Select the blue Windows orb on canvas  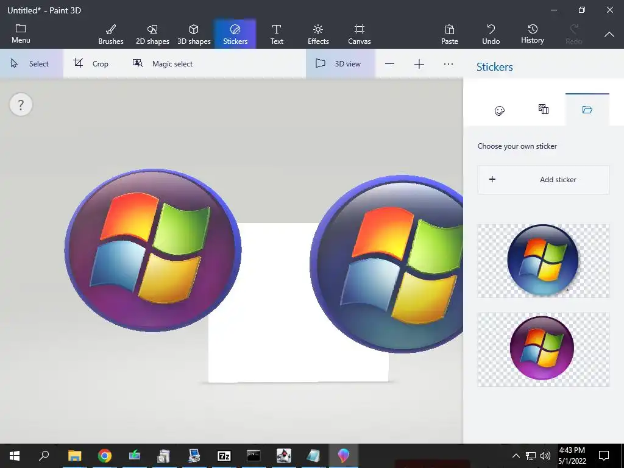pyautogui.click(x=386, y=264)
